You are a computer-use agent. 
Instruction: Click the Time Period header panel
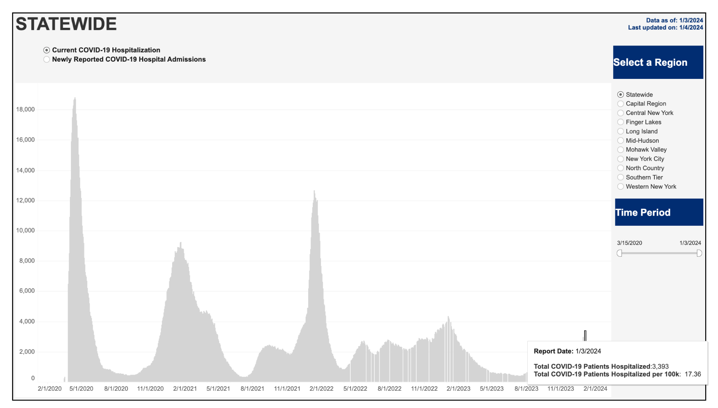tap(659, 212)
